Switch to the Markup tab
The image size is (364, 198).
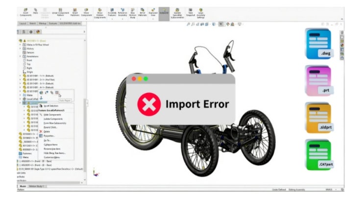(x=43, y=24)
